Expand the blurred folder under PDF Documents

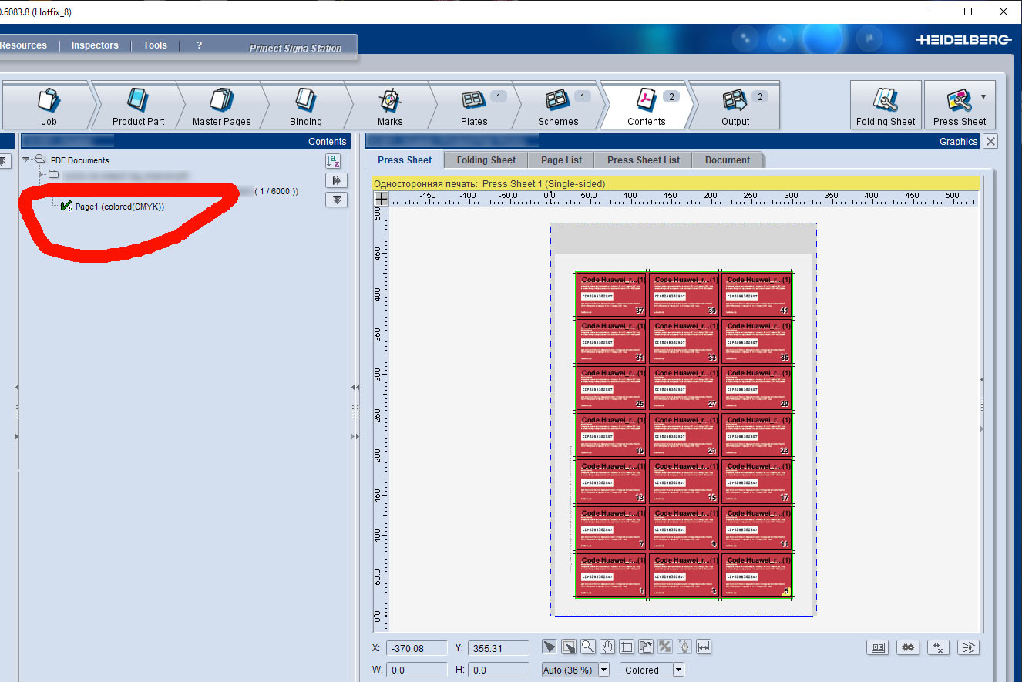point(41,174)
